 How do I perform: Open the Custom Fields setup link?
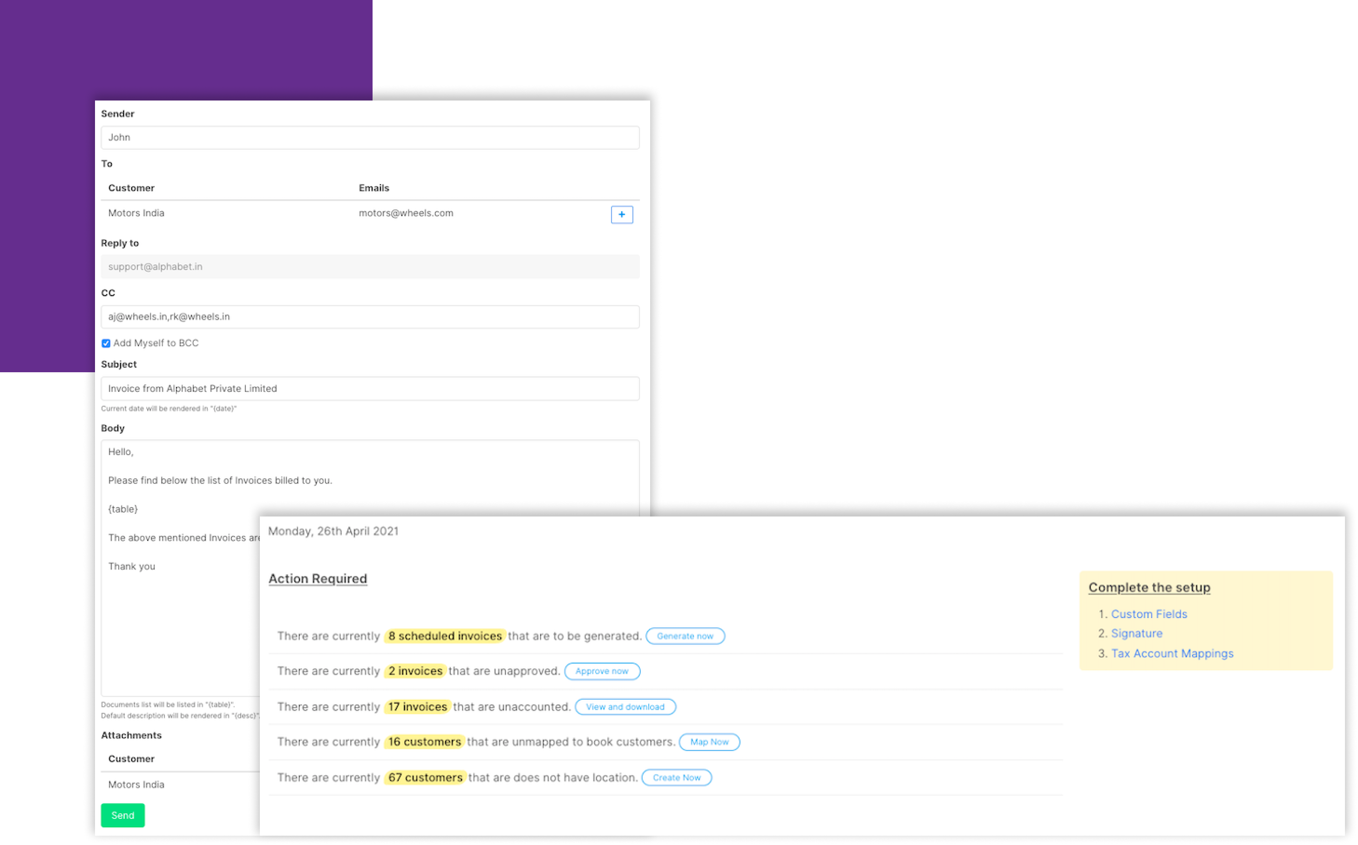point(1148,614)
